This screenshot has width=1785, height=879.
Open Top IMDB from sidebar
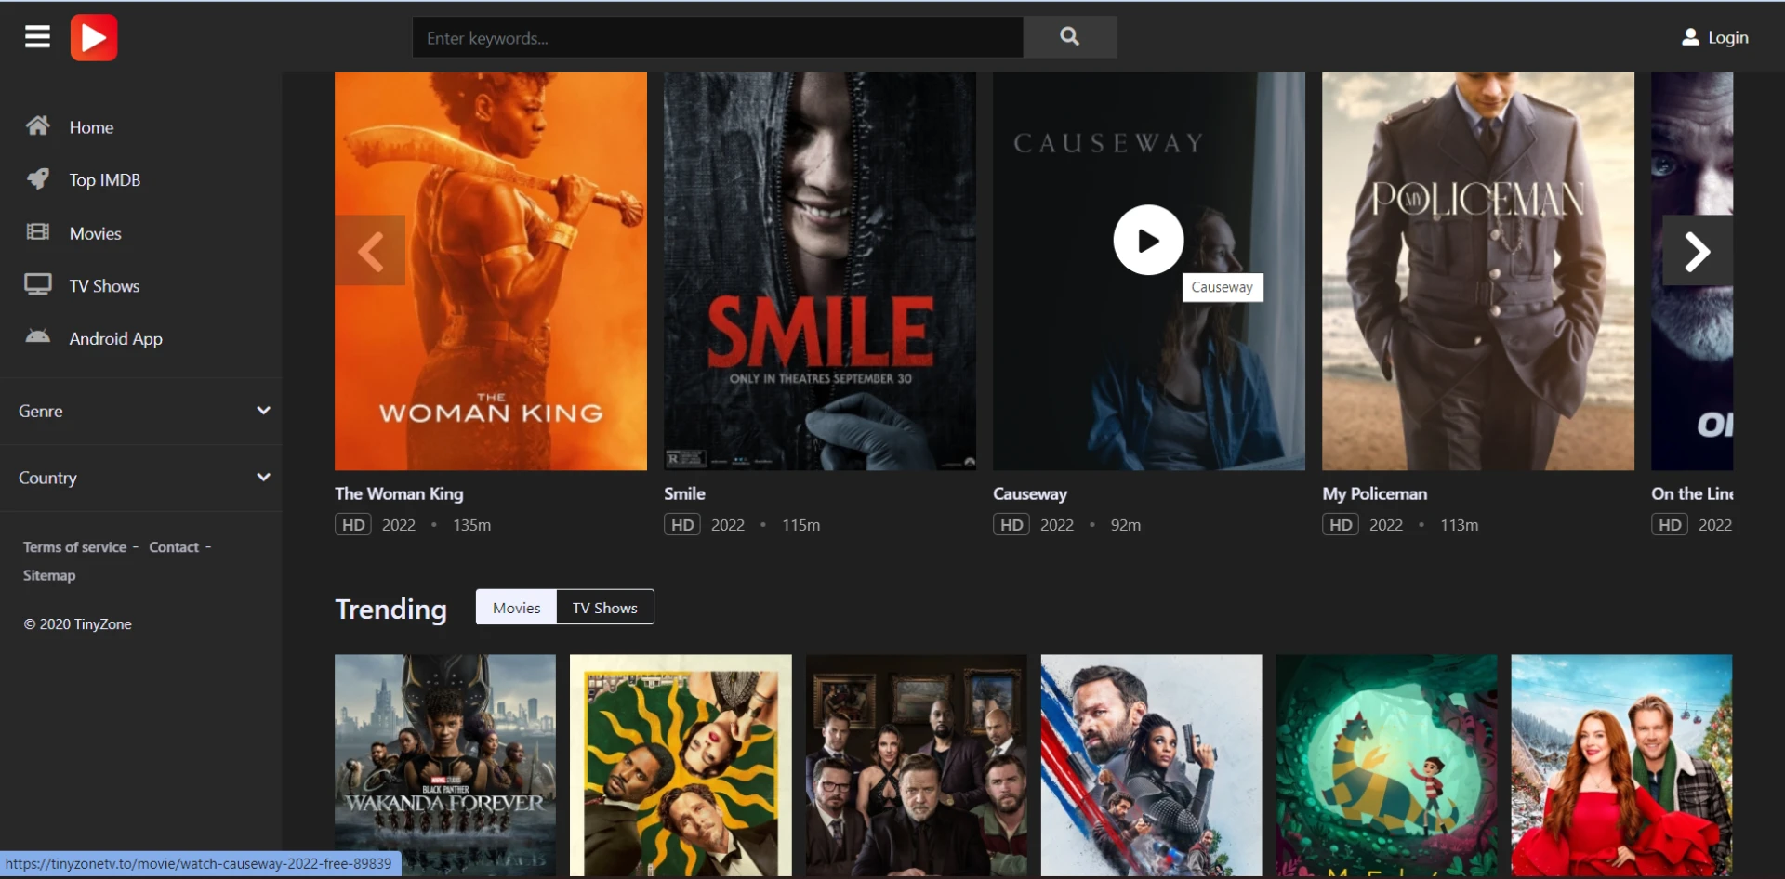click(104, 180)
